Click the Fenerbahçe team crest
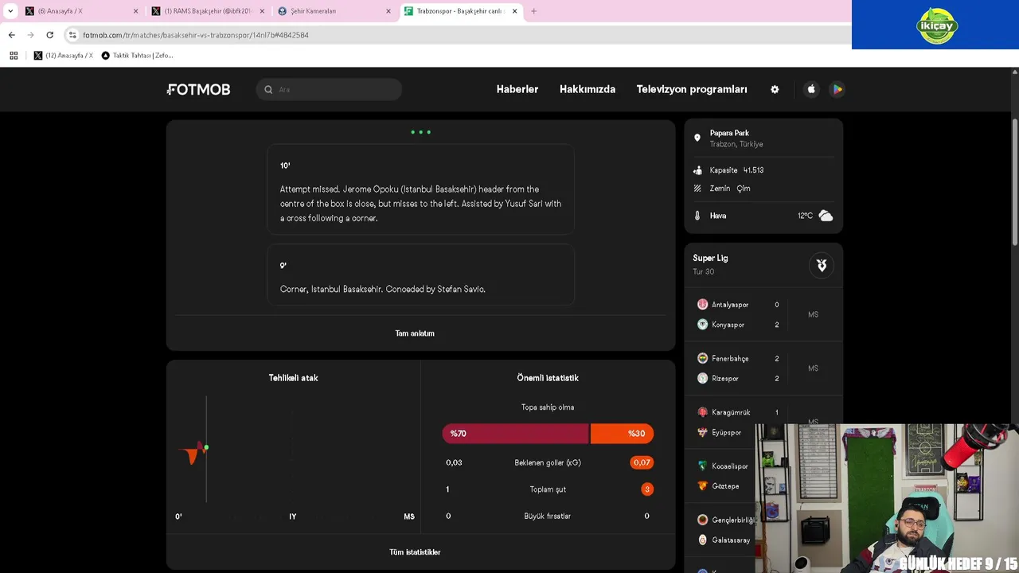1019x573 pixels. coord(702,359)
